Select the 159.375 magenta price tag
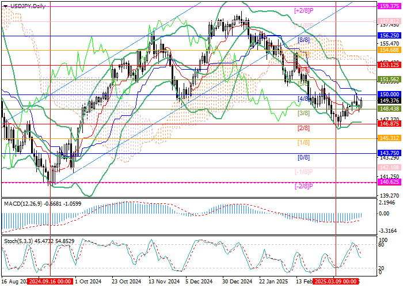Image resolution: width=403 pixels, height=288 pixels. [389, 6]
